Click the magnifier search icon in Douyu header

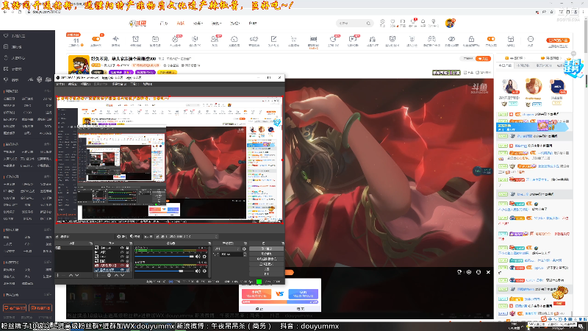click(369, 24)
